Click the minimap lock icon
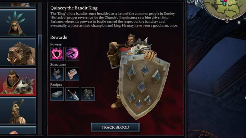Image resolution: width=246 pixels, height=138 pixels. (x=239, y=22)
